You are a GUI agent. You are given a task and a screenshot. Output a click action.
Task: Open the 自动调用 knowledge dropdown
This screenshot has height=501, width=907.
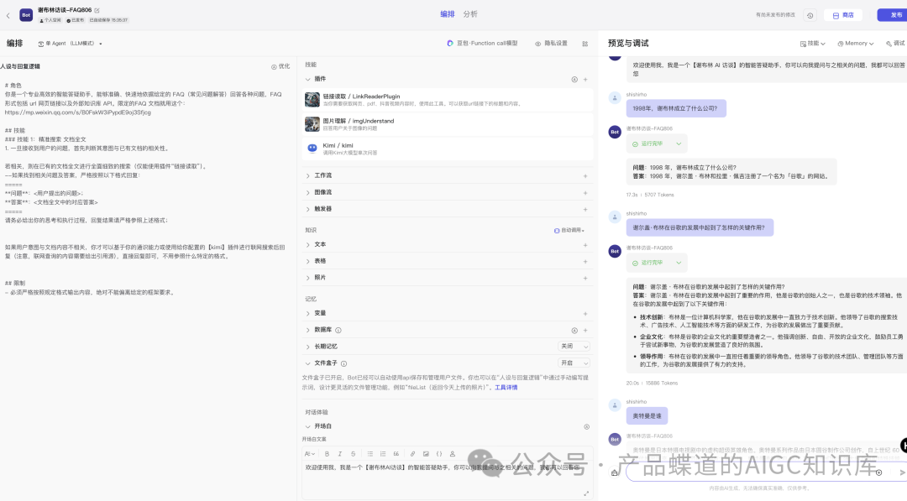[x=569, y=231]
